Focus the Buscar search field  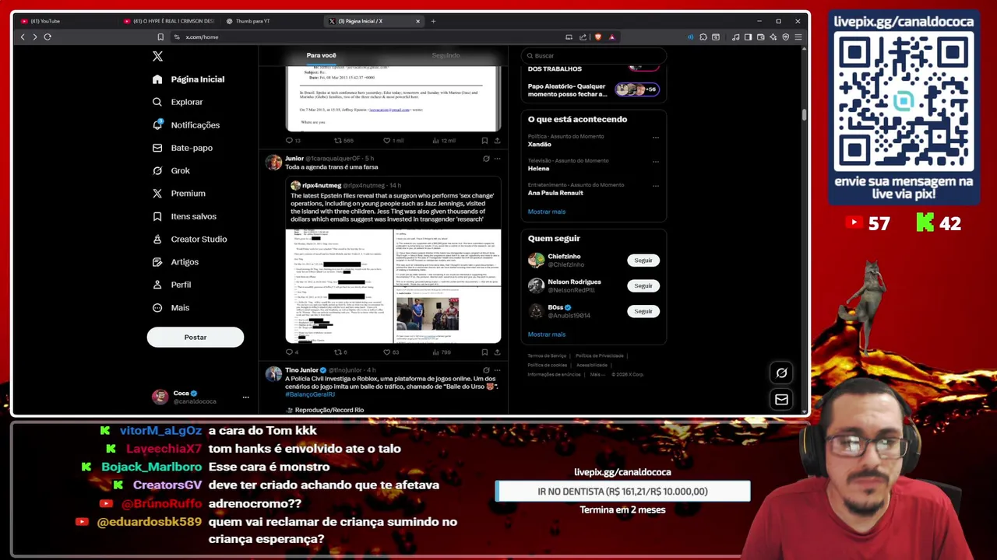tap(594, 56)
